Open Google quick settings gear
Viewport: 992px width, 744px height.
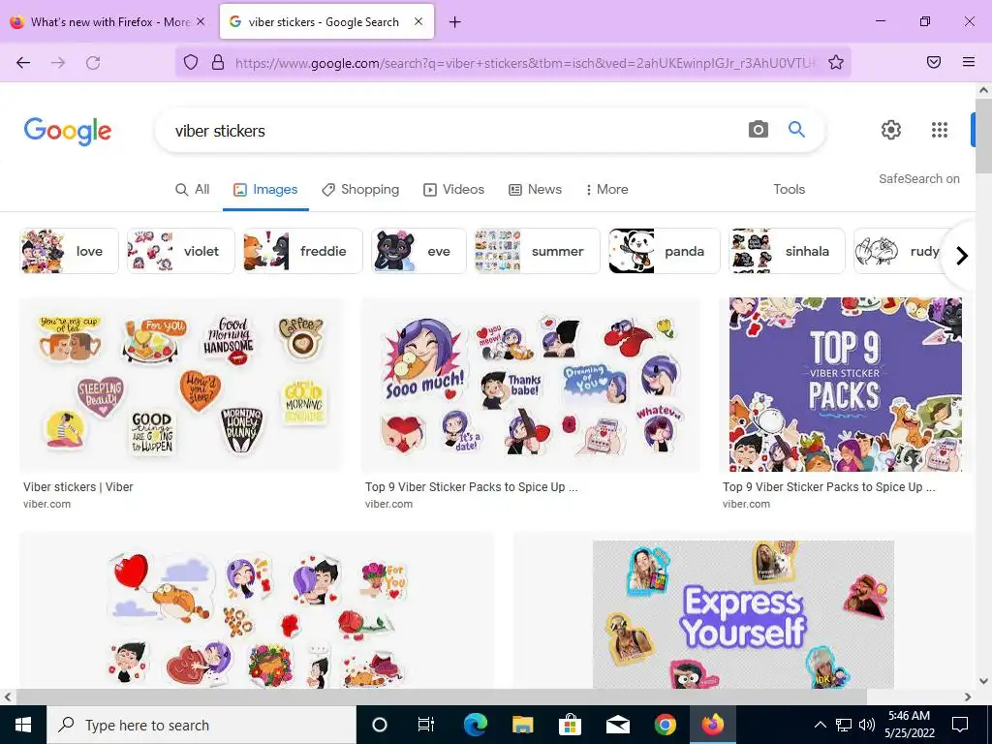[891, 130]
